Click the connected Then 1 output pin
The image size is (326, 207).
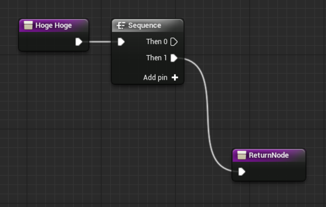(x=174, y=58)
